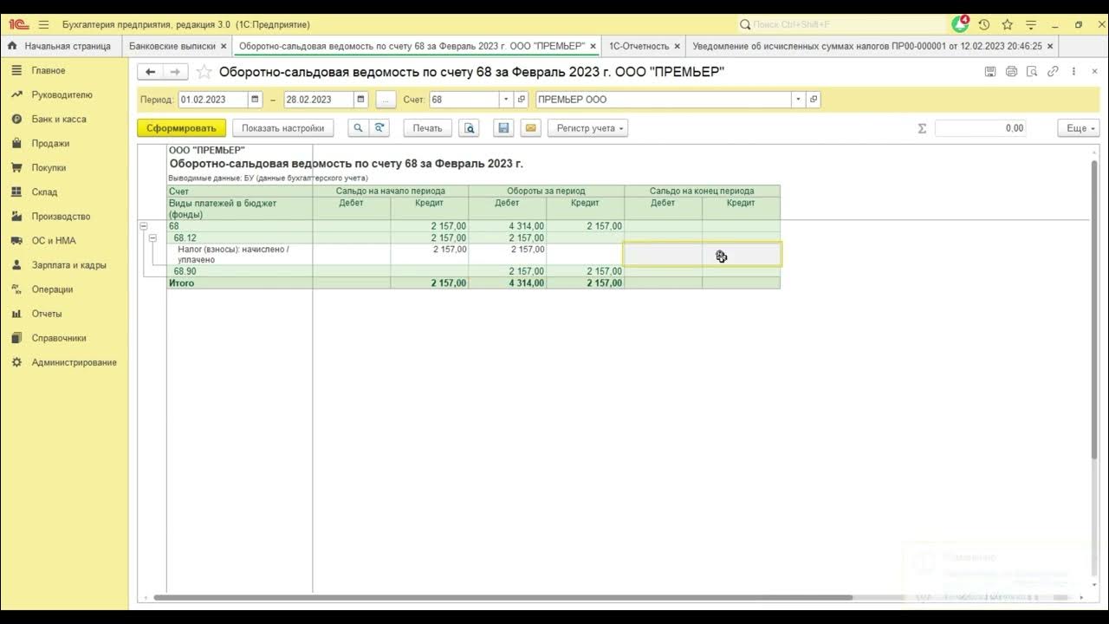Click the search field Поиск Ctrl+Shift+F
The height and width of the screenshot is (624, 1109).
pos(840,24)
